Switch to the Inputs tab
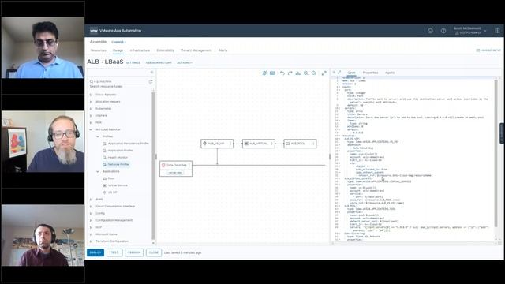This screenshot has width=505, height=284. [x=390, y=73]
